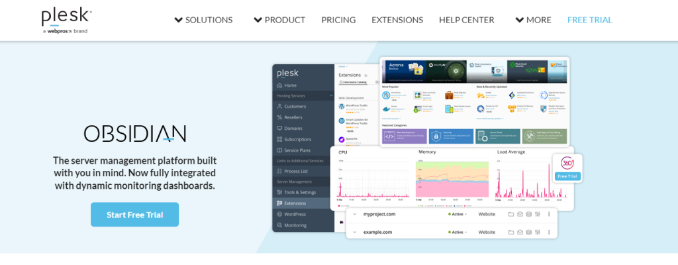Open the Plesk Migrator suitcase icon
The width and height of the screenshot is (678, 265).
450,95
